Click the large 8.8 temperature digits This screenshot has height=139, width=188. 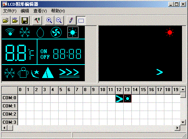click(x=16, y=53)
